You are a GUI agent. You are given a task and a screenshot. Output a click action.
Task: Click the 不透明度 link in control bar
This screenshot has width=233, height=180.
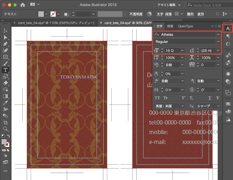[136, 14]
